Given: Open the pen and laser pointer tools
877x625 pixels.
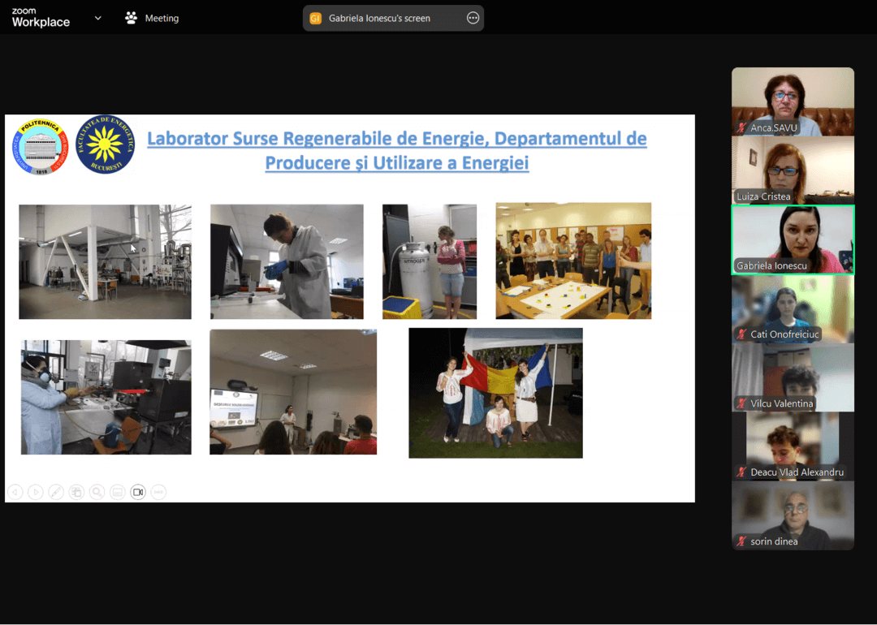Looking at the screenshot, I should click(56, 492).
